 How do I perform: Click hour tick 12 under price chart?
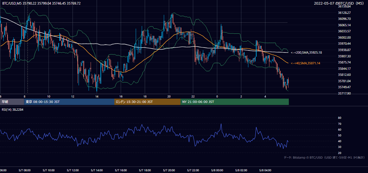(73, 96)
